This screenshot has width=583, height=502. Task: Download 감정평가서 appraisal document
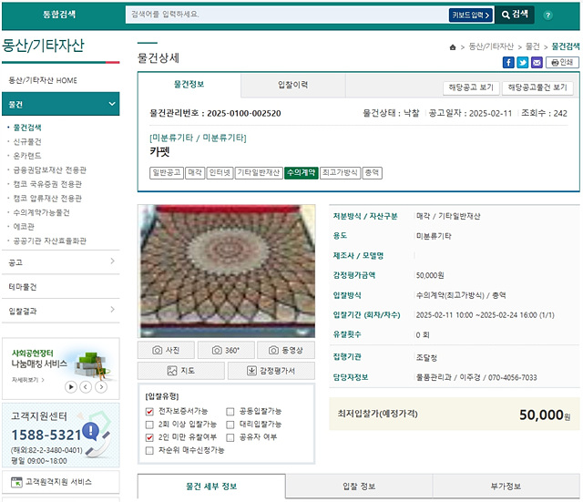point(271,371)
